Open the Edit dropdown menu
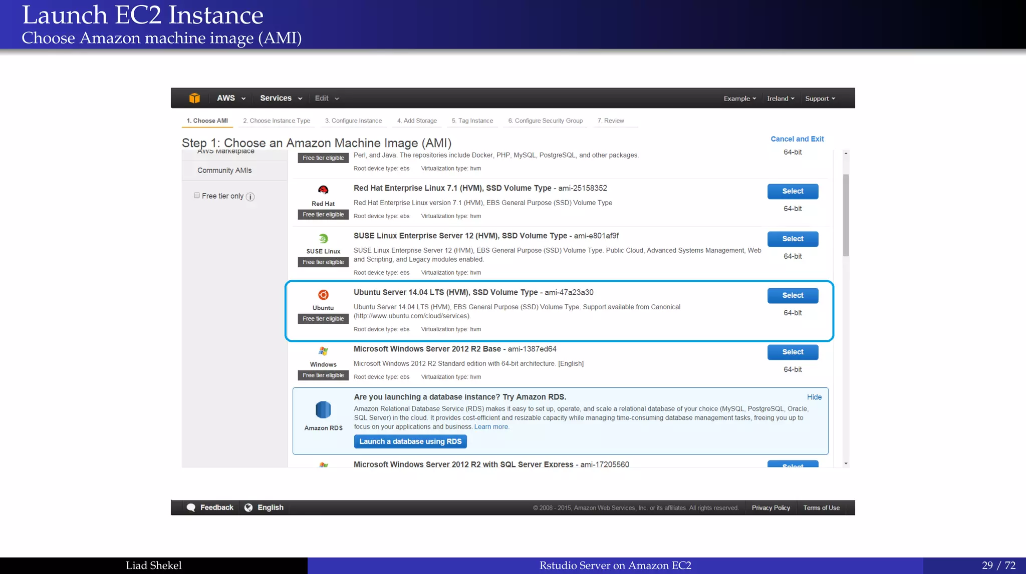The image size is (1026, 574). coord(327,98)
